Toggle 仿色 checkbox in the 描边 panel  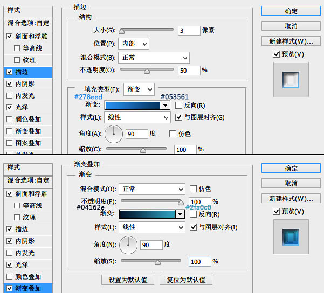[x=173, y=134]
